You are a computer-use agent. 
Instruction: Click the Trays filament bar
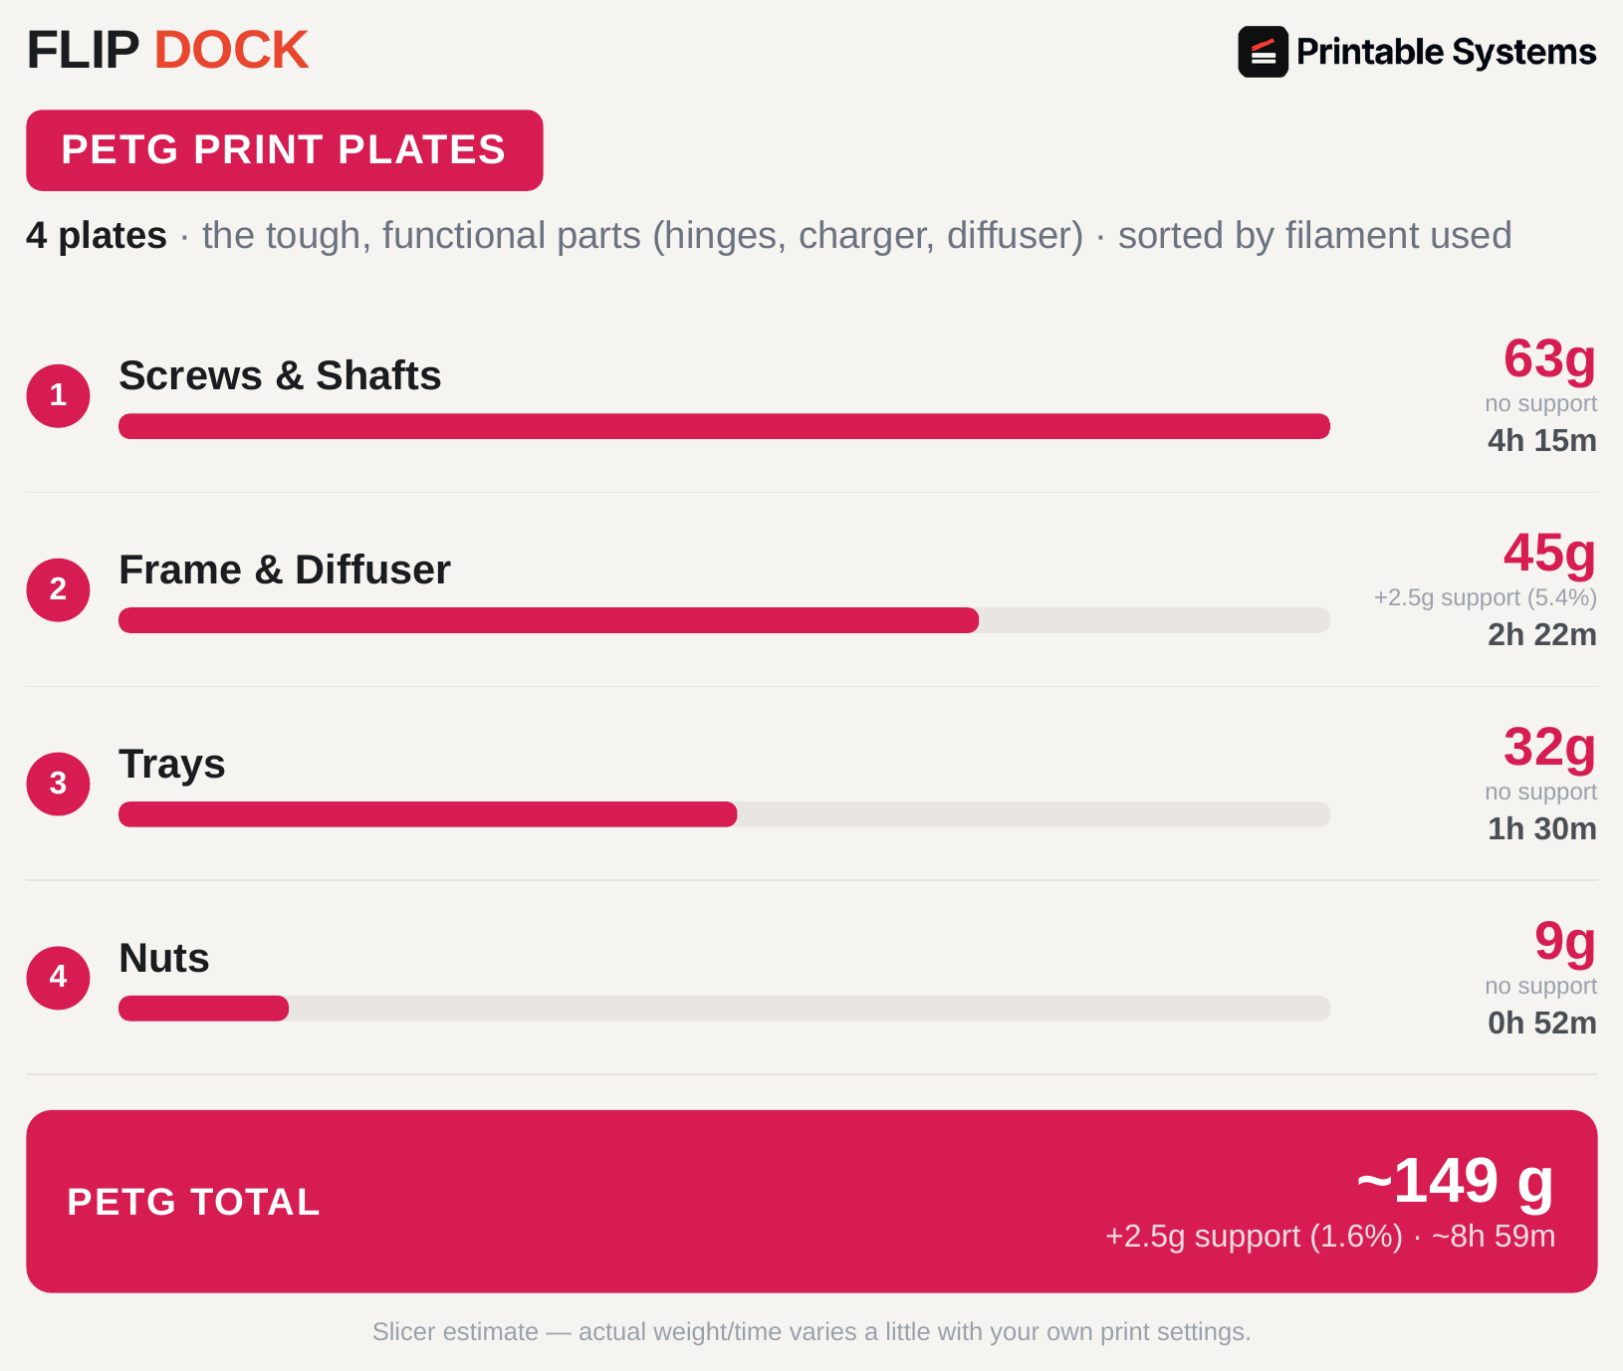pos(724,814)
